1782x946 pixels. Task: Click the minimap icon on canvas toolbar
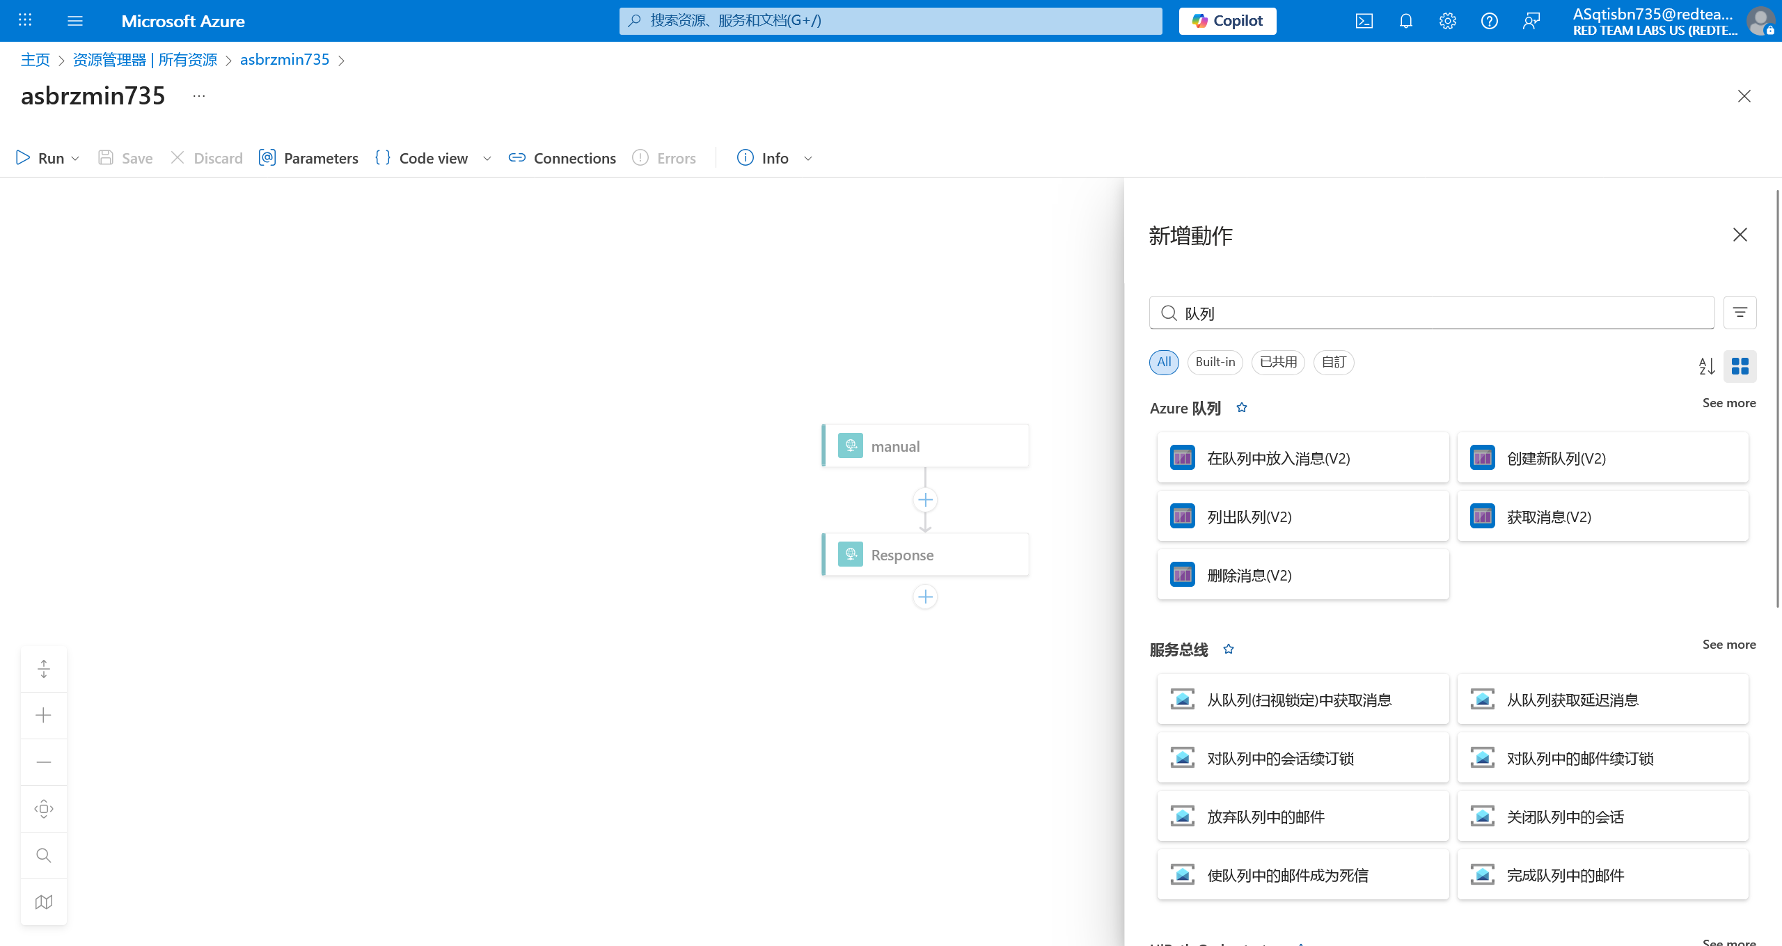pyautogui.click(x=44, y=902)
